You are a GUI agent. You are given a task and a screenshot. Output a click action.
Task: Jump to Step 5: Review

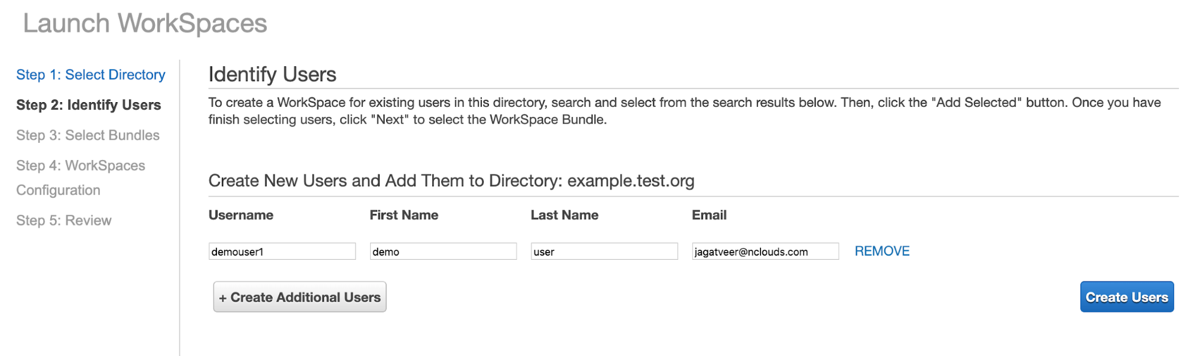(64, 220)
